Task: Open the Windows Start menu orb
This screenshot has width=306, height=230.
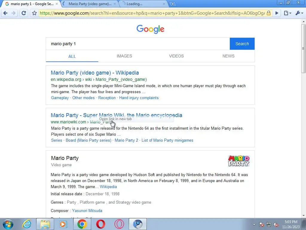Action: tap(8, 224)
